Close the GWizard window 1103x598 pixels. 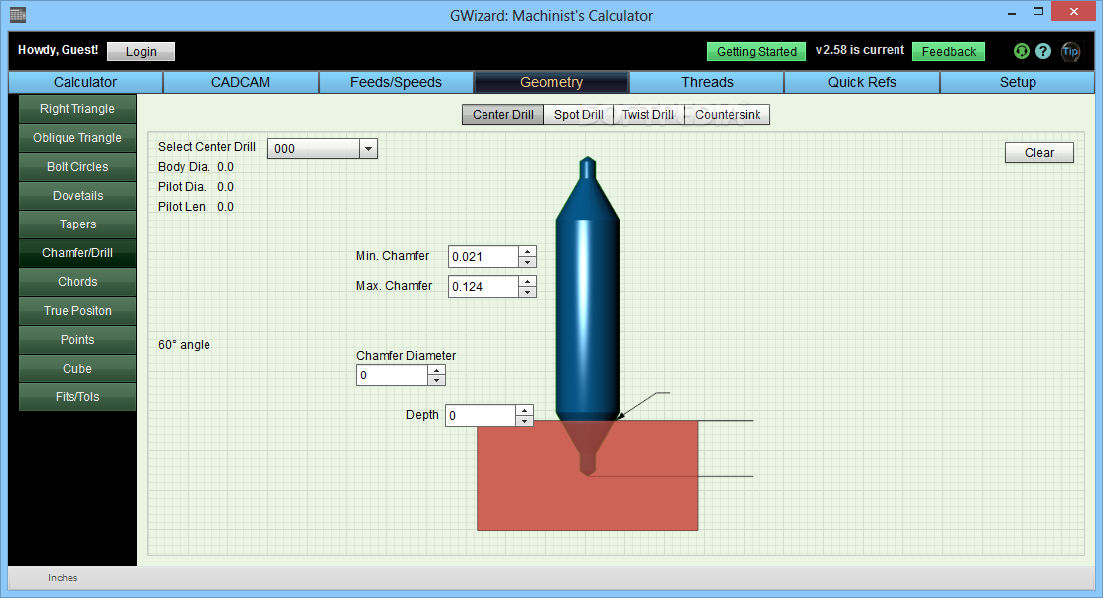click(1073, 11)
